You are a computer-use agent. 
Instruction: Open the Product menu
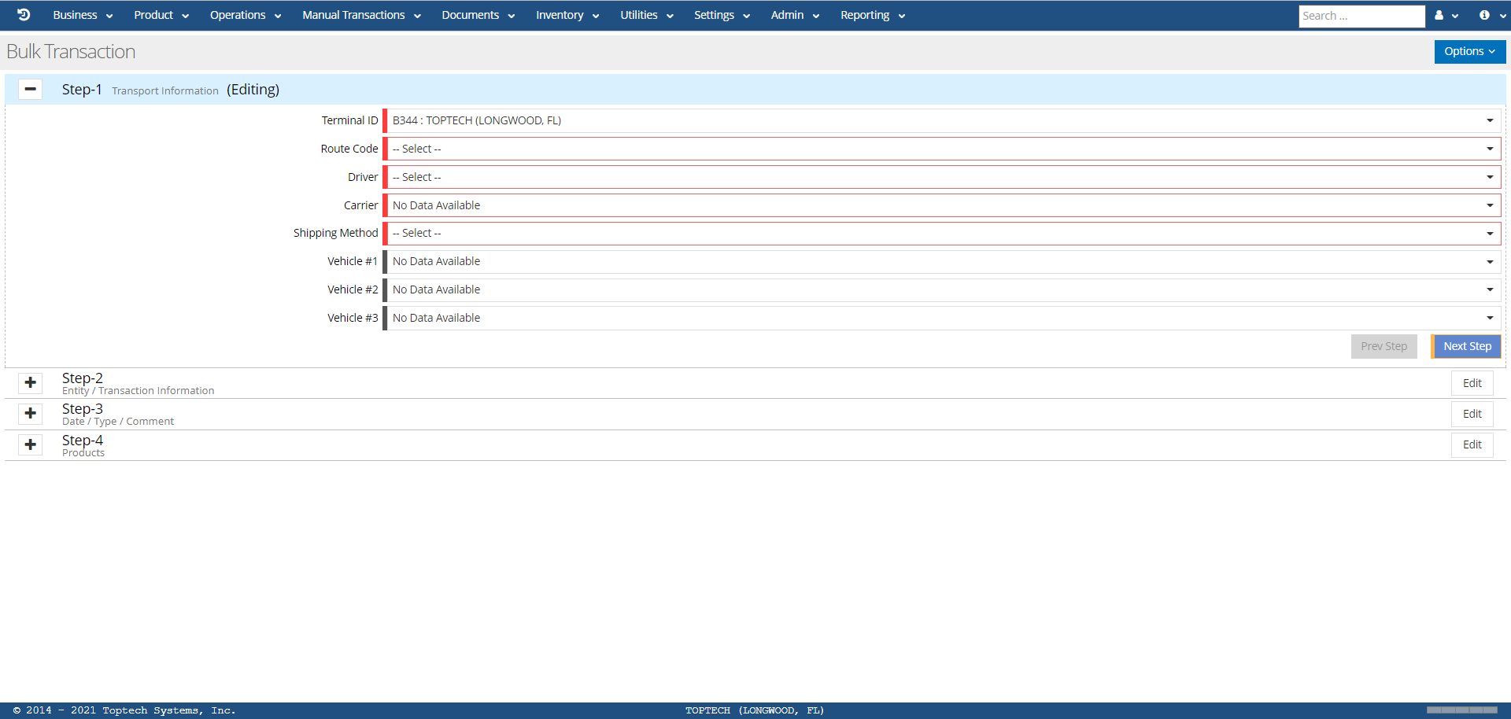161,16
